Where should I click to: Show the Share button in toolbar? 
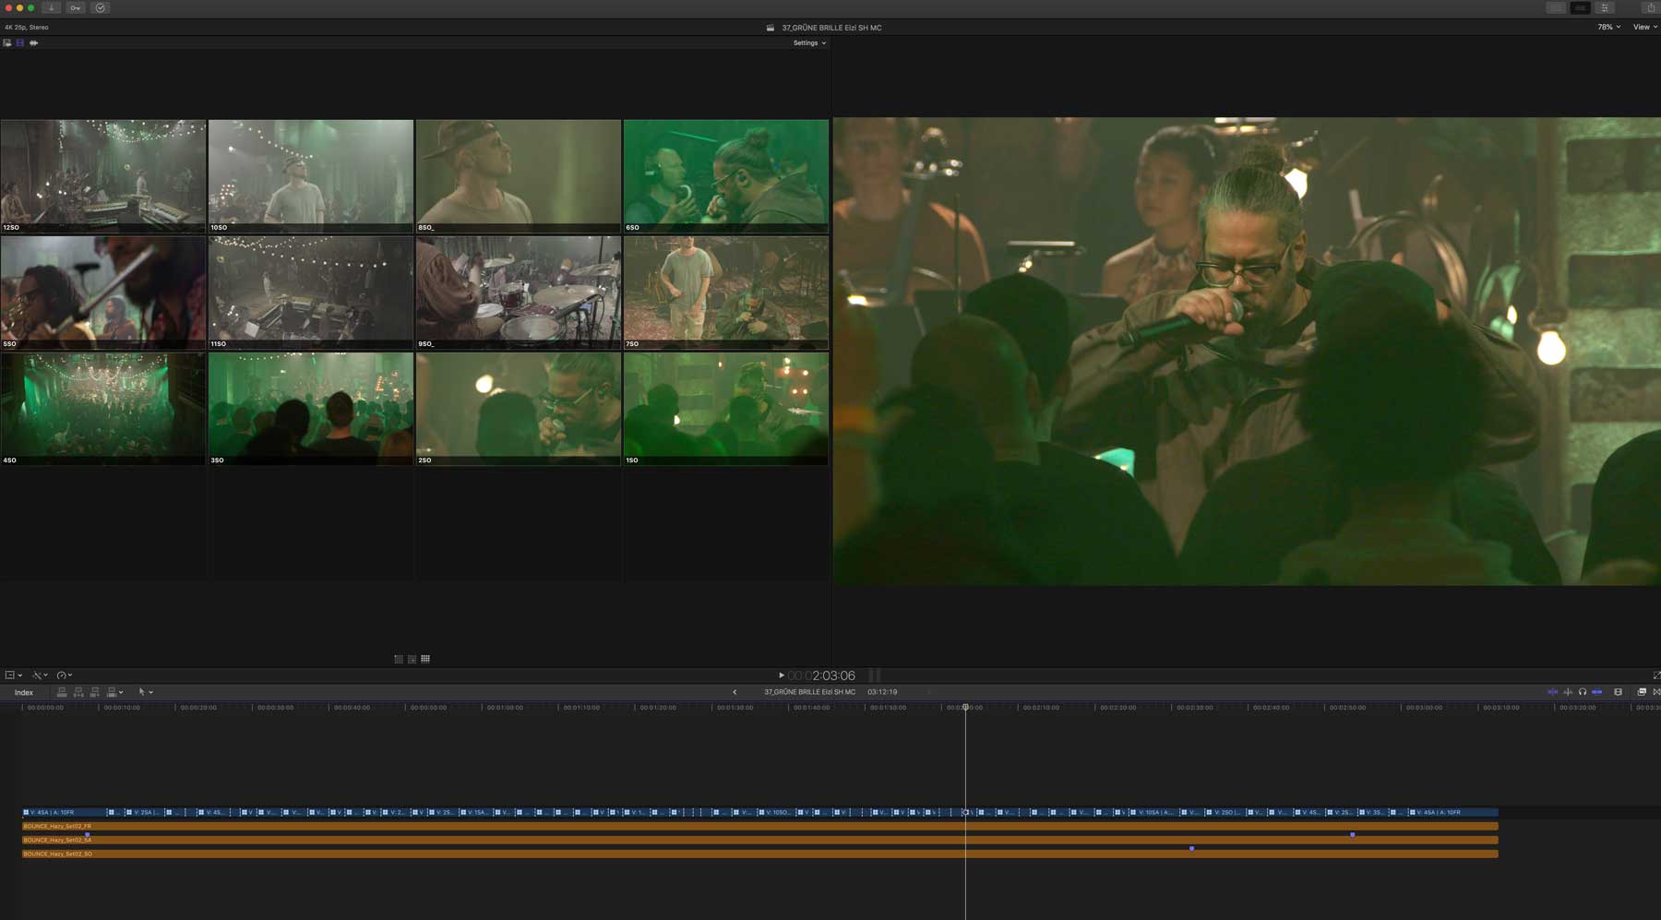click(x=1651, y=7)
